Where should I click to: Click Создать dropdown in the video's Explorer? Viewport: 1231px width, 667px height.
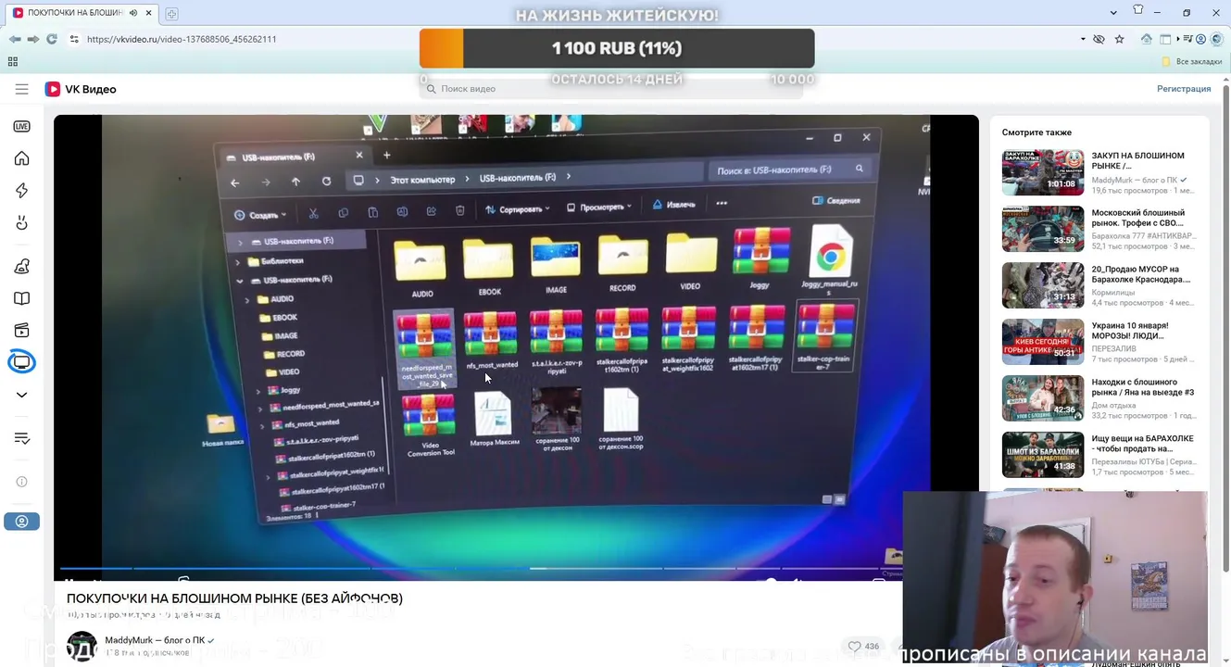tap(259, 215)
